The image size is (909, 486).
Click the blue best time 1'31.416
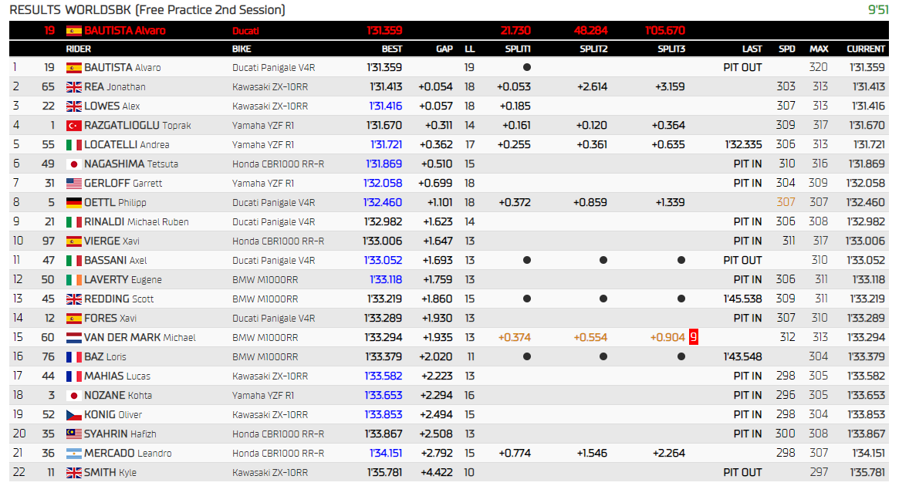tap(386, 106)
